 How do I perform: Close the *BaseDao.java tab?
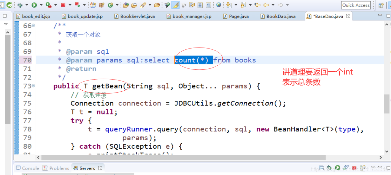[348, 16]
